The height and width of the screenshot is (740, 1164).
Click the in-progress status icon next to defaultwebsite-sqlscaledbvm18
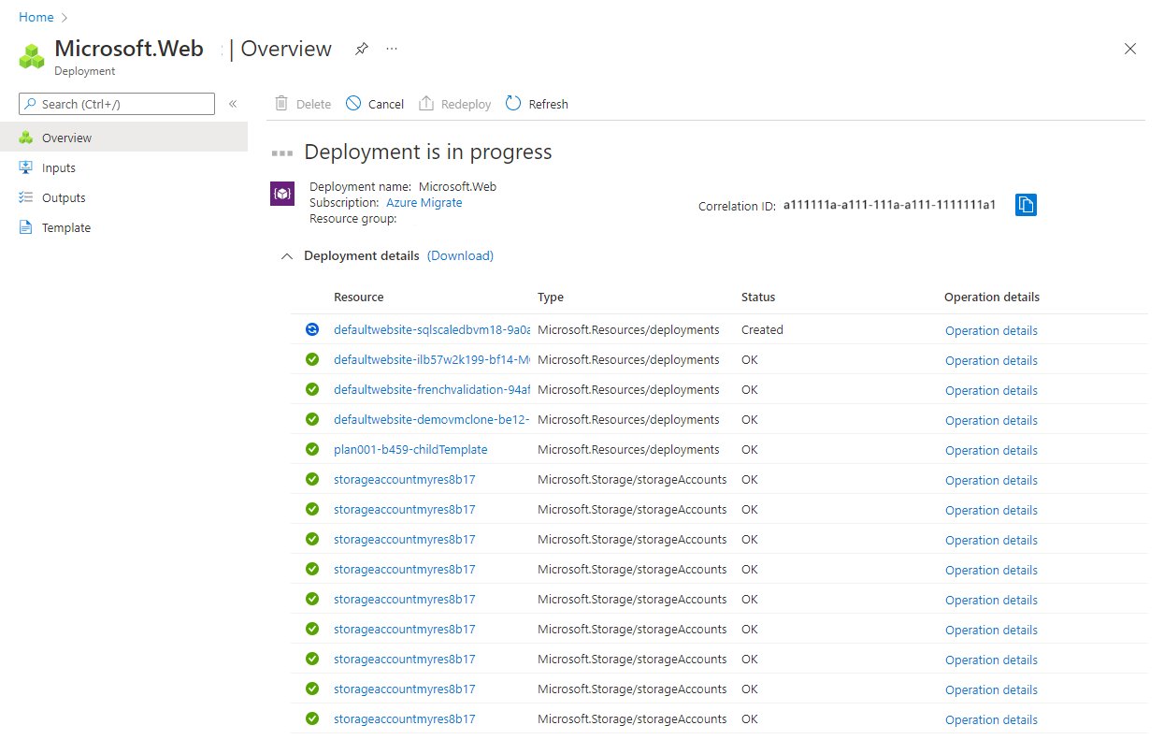(x=311, y=329)
